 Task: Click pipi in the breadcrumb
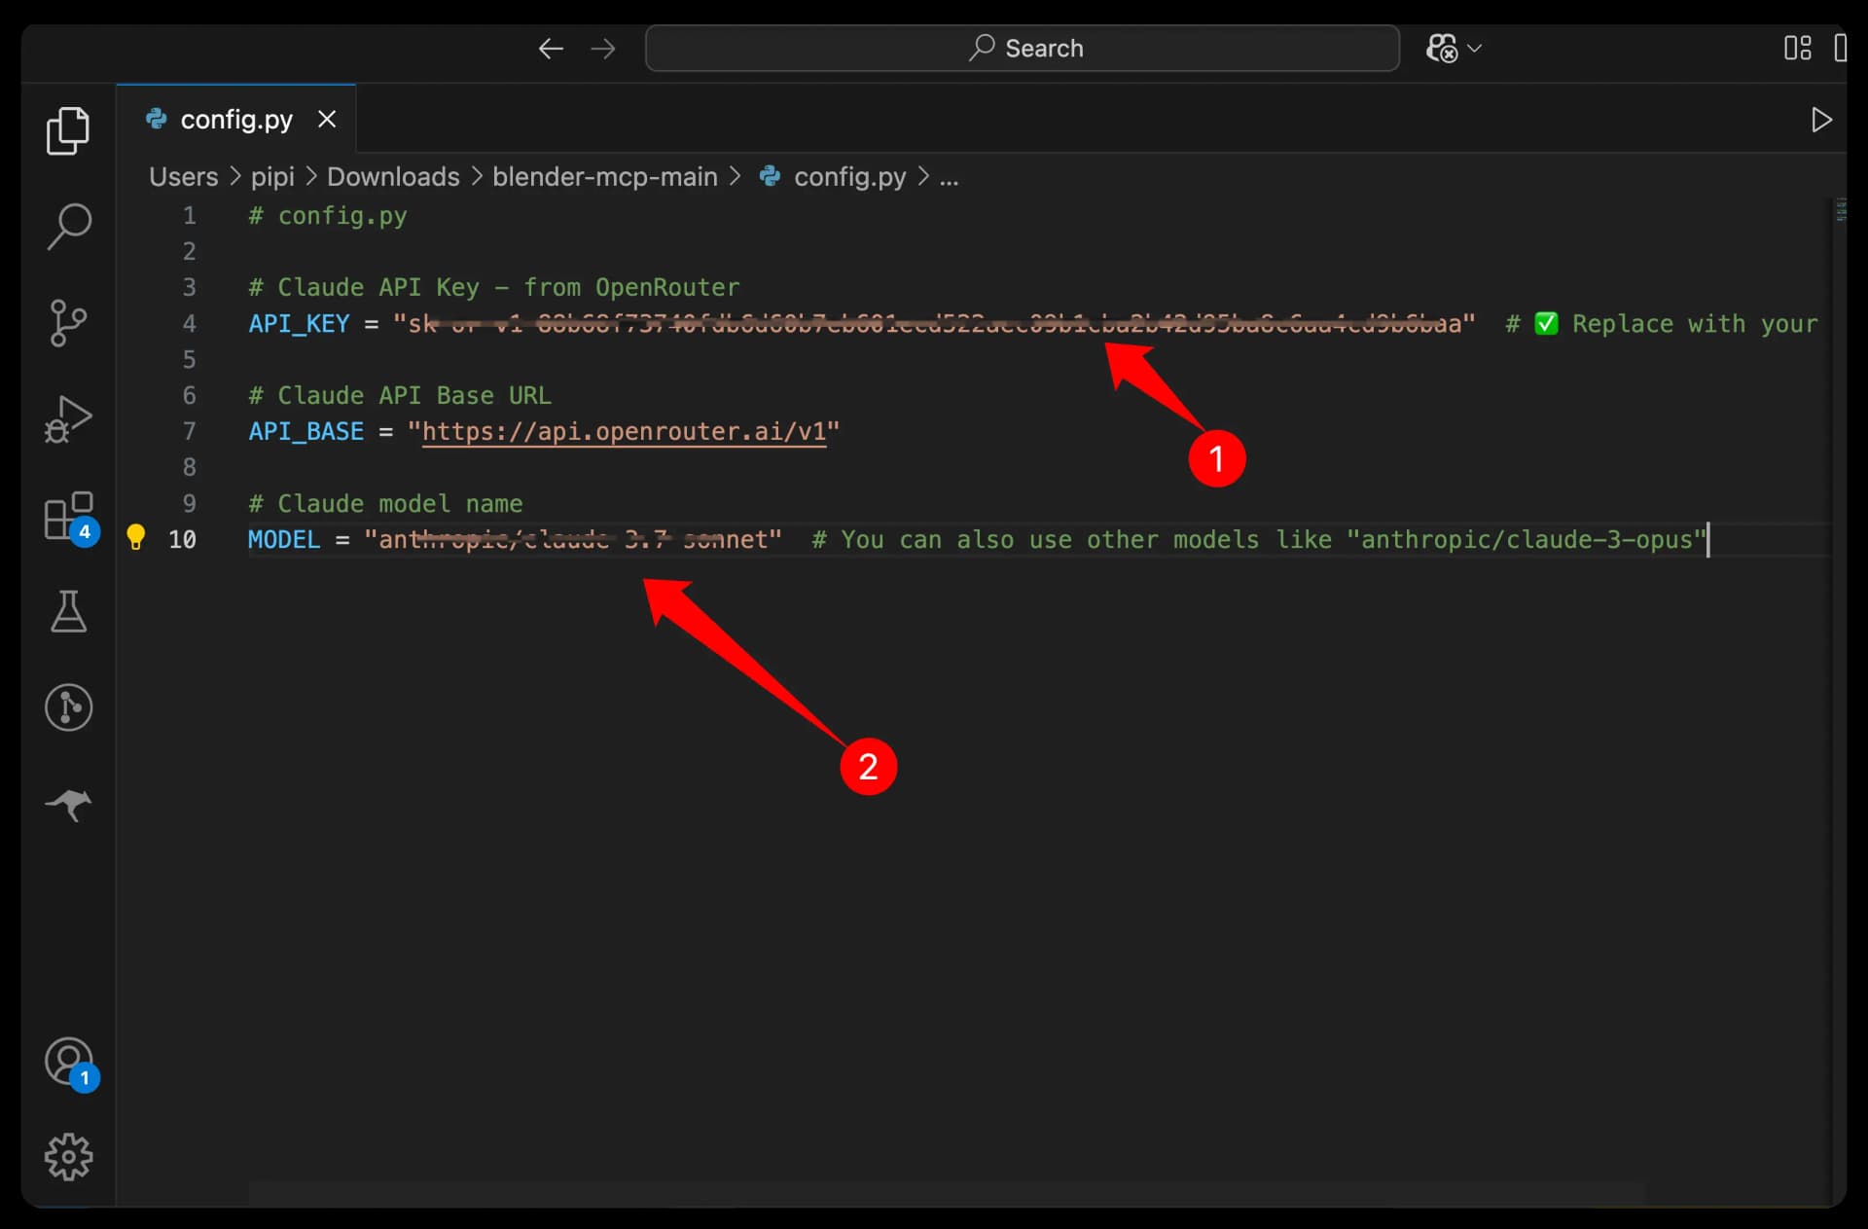coord(272,176)
